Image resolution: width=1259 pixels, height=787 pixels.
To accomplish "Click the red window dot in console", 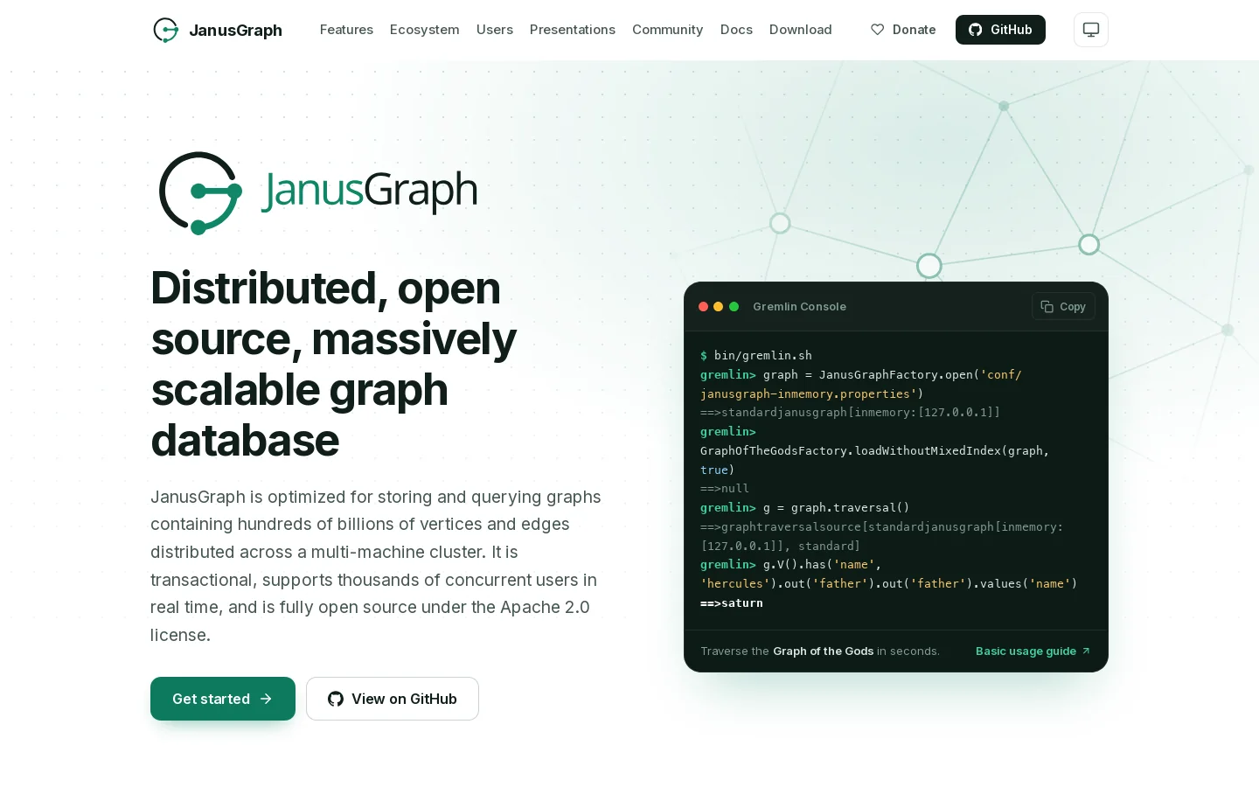I will tap(703, 307).
